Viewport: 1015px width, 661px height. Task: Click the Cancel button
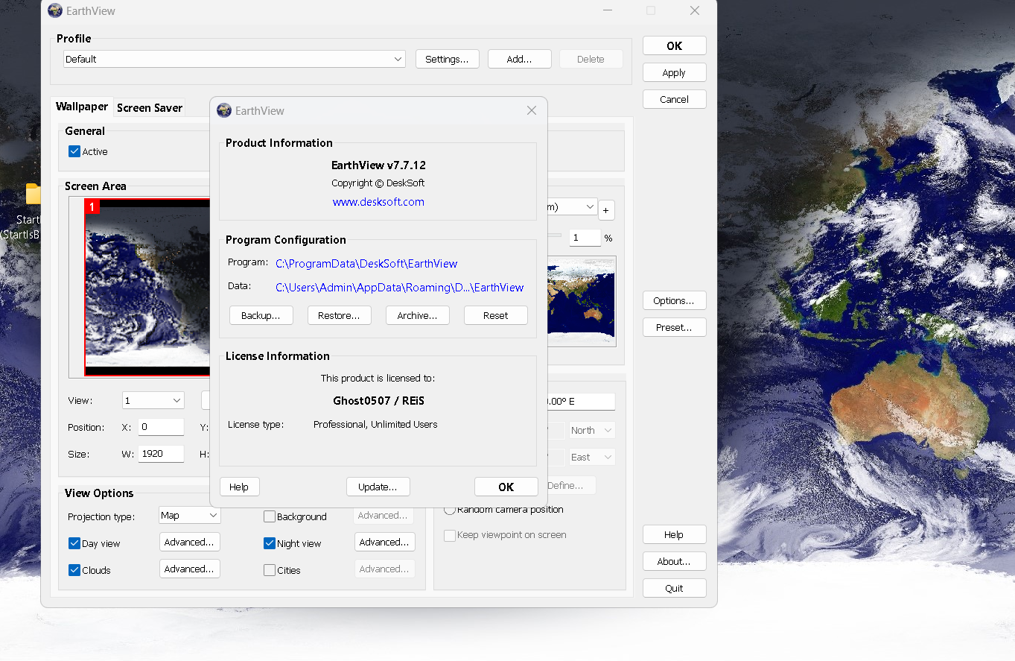[x=674, y=99]
